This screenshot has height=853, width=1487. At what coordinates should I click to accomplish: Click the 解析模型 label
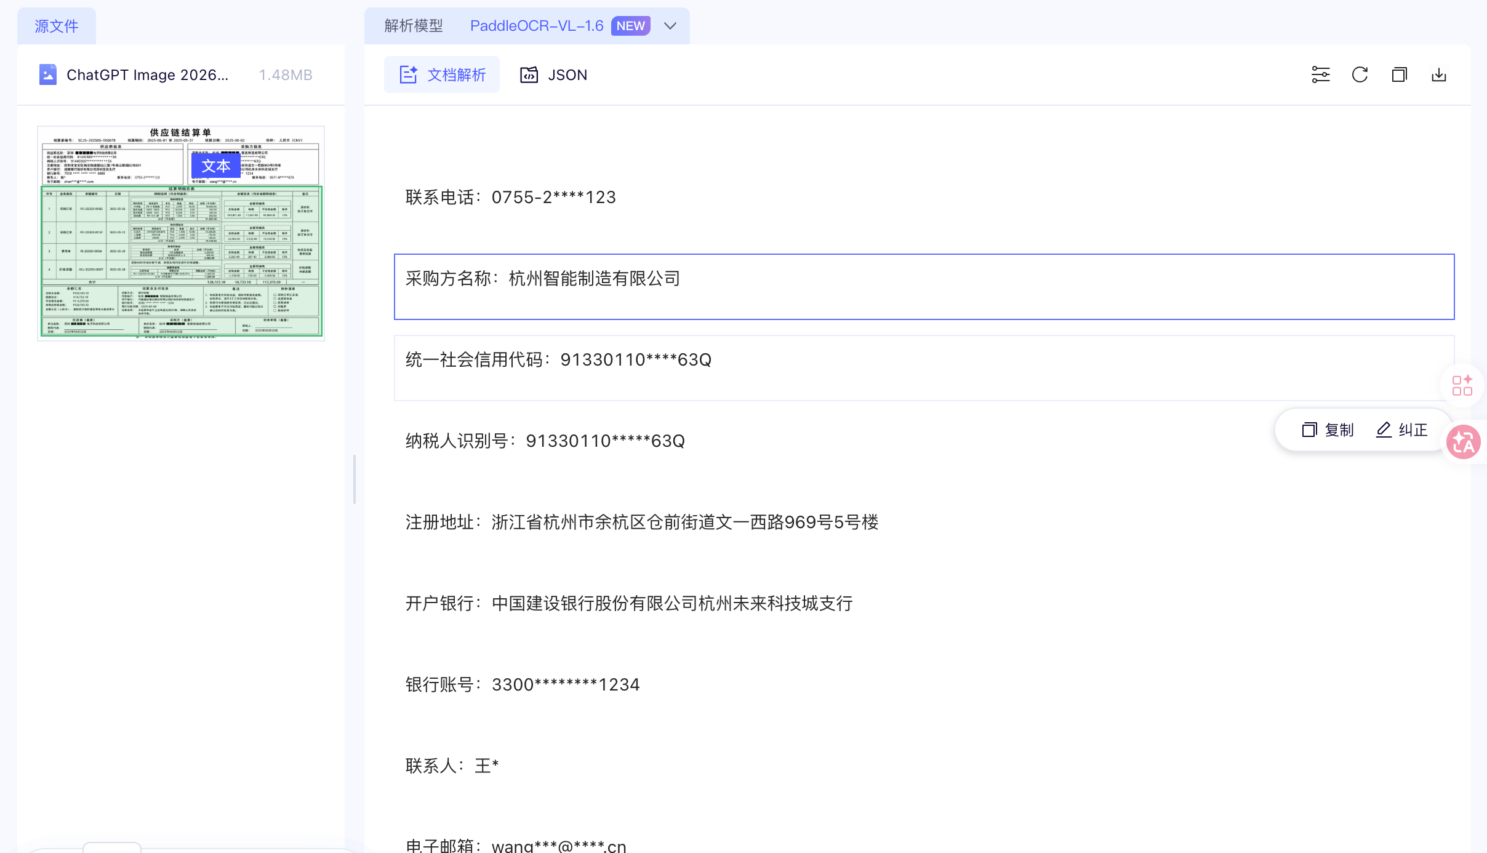point(414,26)
